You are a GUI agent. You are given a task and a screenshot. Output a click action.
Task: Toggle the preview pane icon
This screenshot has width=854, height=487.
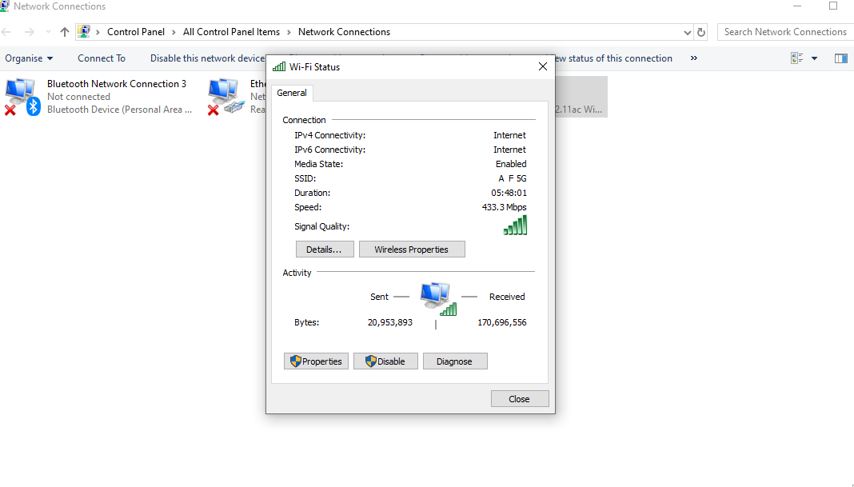(840, 58)
